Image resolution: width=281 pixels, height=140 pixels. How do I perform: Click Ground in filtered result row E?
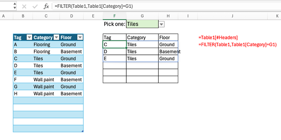167,58
